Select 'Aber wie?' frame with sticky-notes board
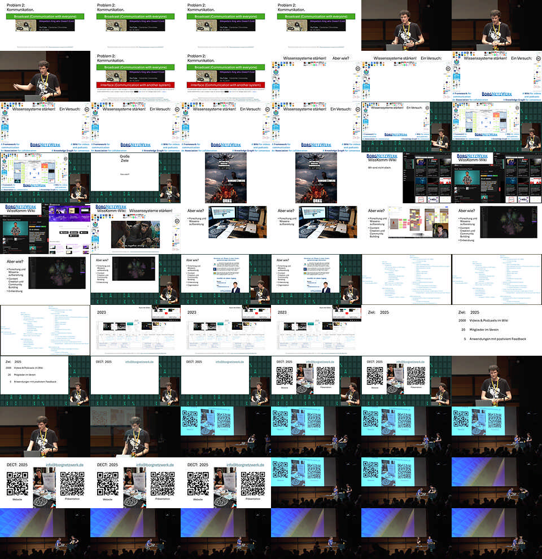Viewport: 542px width, 559px height. pyautogui.click(x=406, y=229)
